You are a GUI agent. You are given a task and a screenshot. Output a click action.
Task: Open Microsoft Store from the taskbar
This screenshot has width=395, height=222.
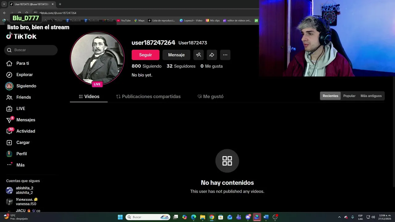point(221,217)
